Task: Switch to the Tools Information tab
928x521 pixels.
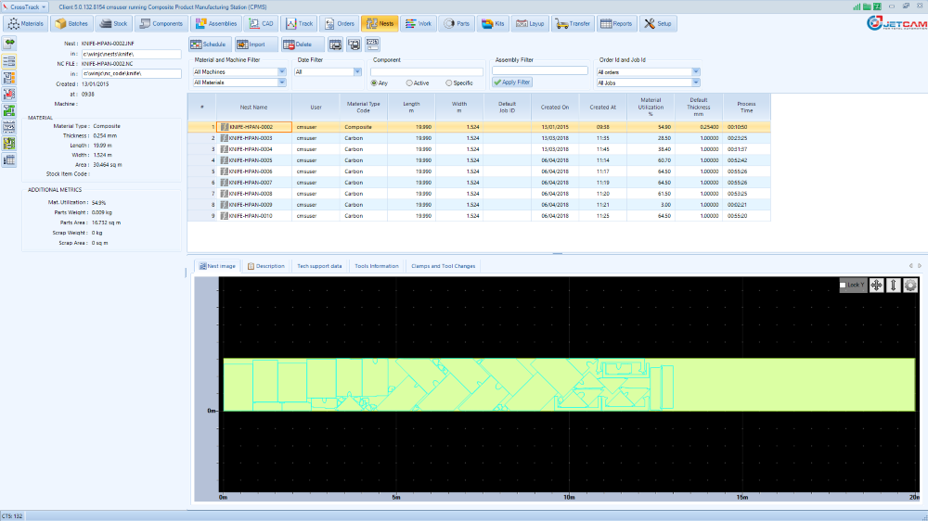Action: [376, 266]
